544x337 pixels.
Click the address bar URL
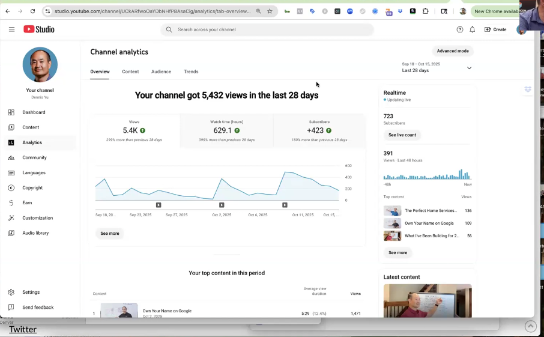(153, 11)
